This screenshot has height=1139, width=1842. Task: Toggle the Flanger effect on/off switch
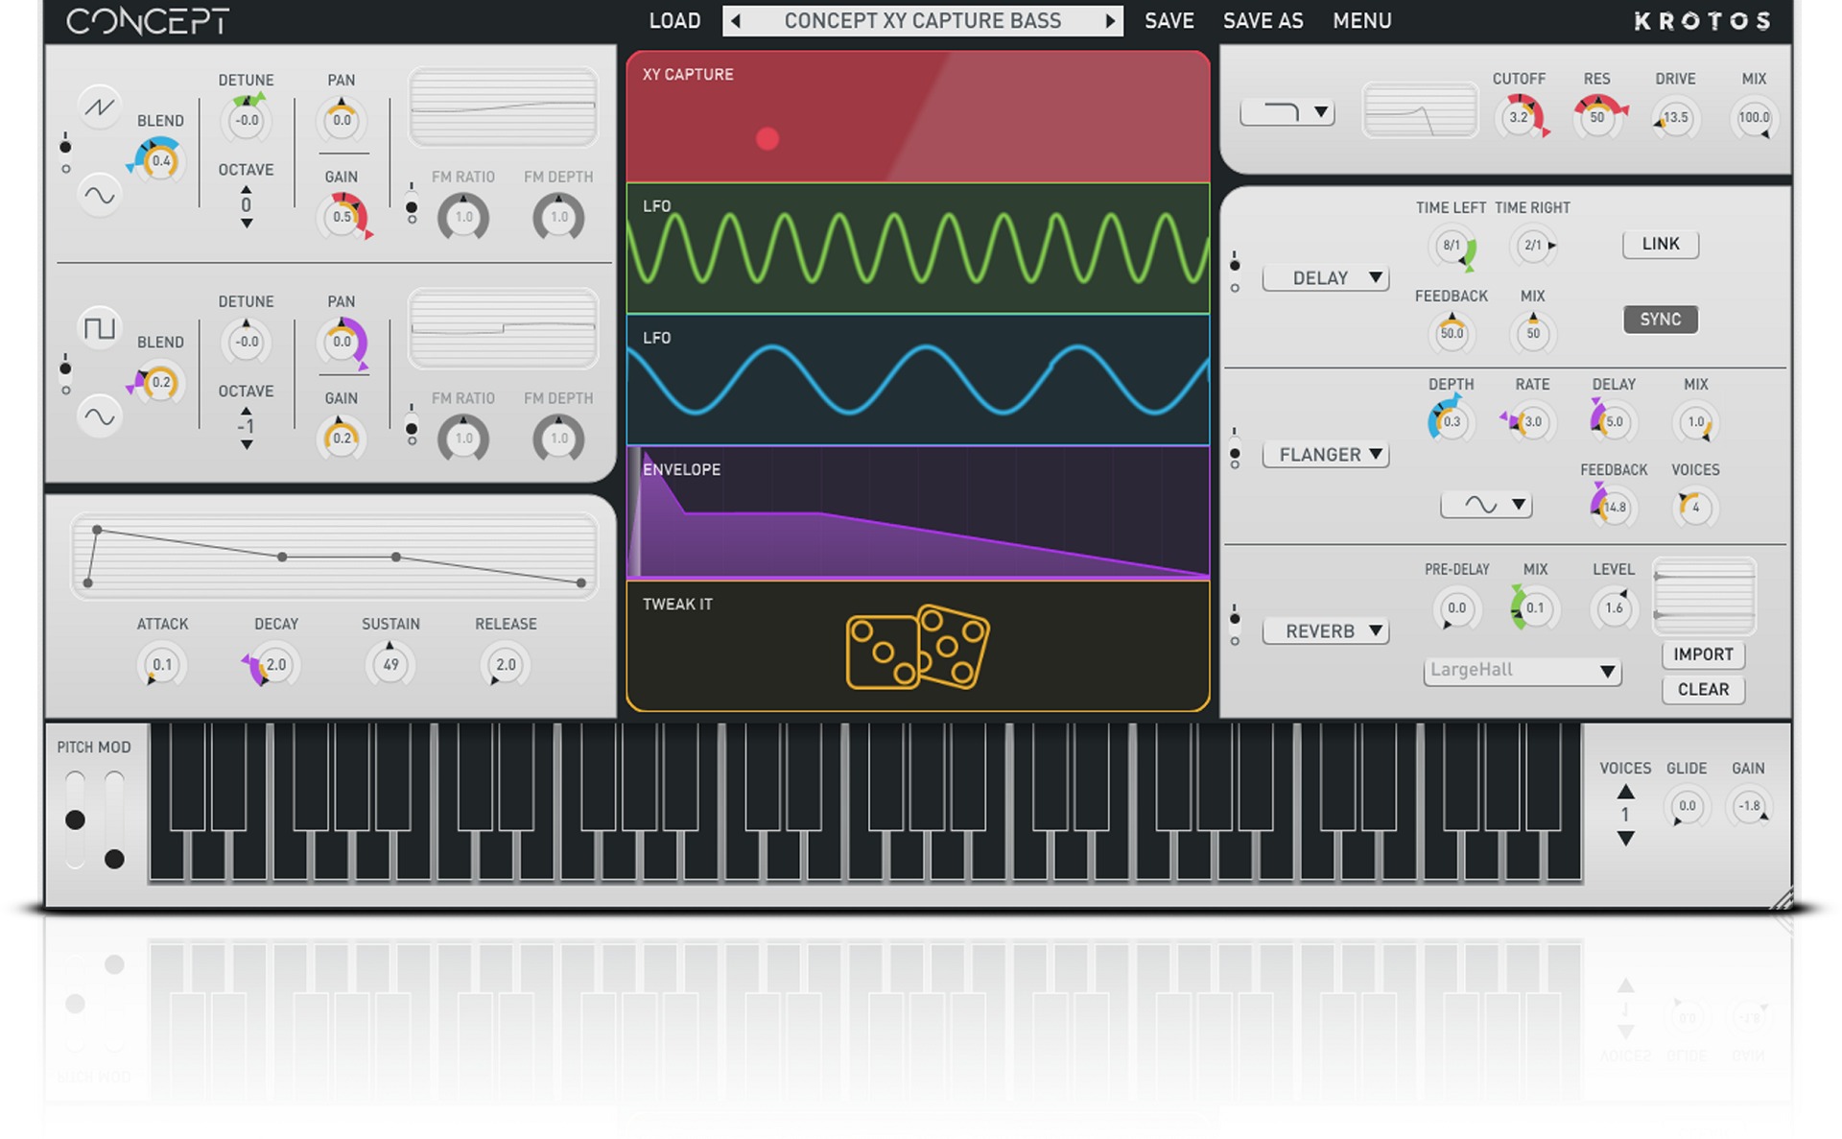[1235, 450]
